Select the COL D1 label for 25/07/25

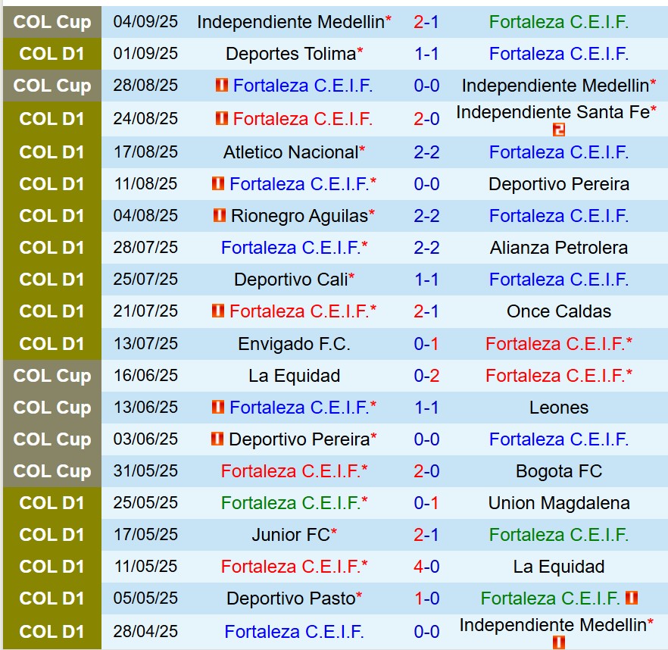coord(52,280)
